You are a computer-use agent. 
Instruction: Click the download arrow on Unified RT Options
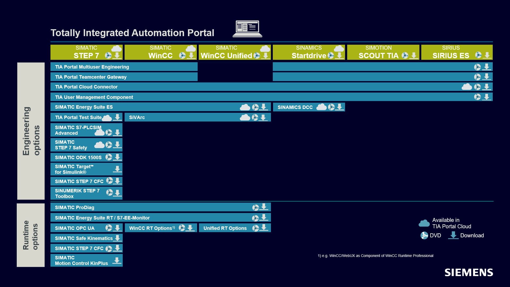tap(263, 228)
